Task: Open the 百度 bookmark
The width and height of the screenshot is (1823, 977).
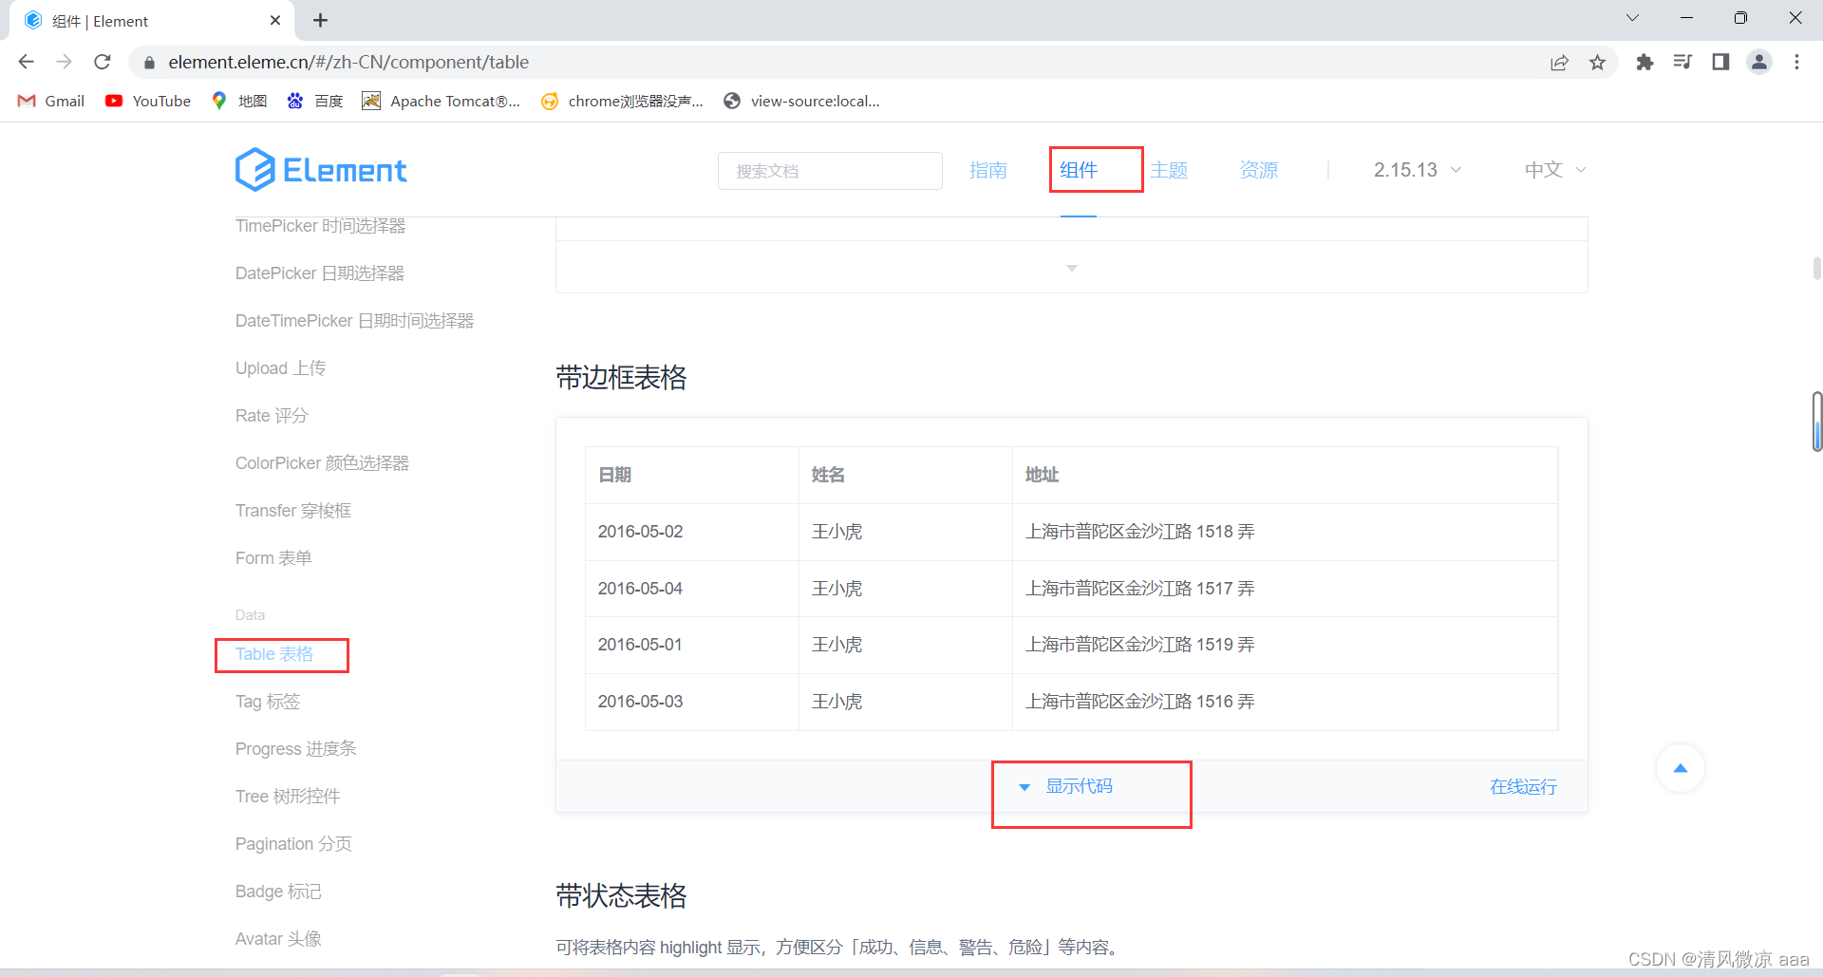Action: point(315,101)
